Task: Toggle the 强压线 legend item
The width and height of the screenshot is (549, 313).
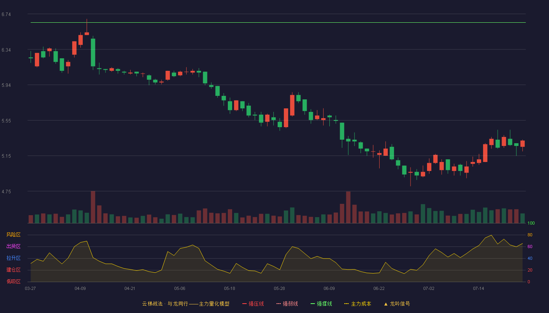Action: (x=253, y=304)
